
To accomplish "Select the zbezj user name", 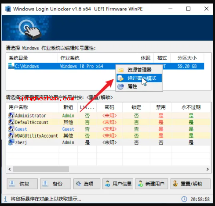I will click(x=21, y=142).
